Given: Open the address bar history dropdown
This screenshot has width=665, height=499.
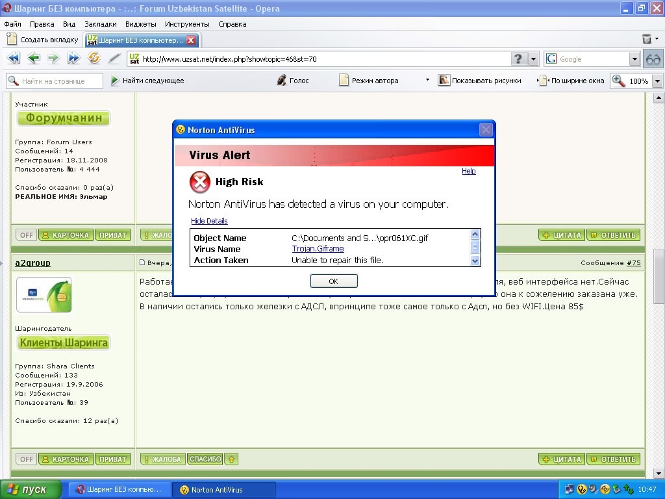Looking at the screenshot, I should point(533,59).
